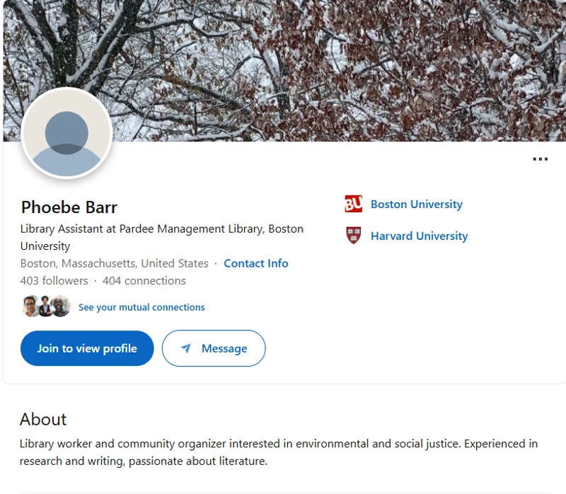Click the Harvard University shield icon

click(x=353, y=236)
